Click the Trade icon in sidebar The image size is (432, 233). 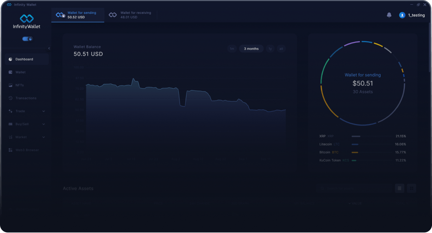pos(10,111)
